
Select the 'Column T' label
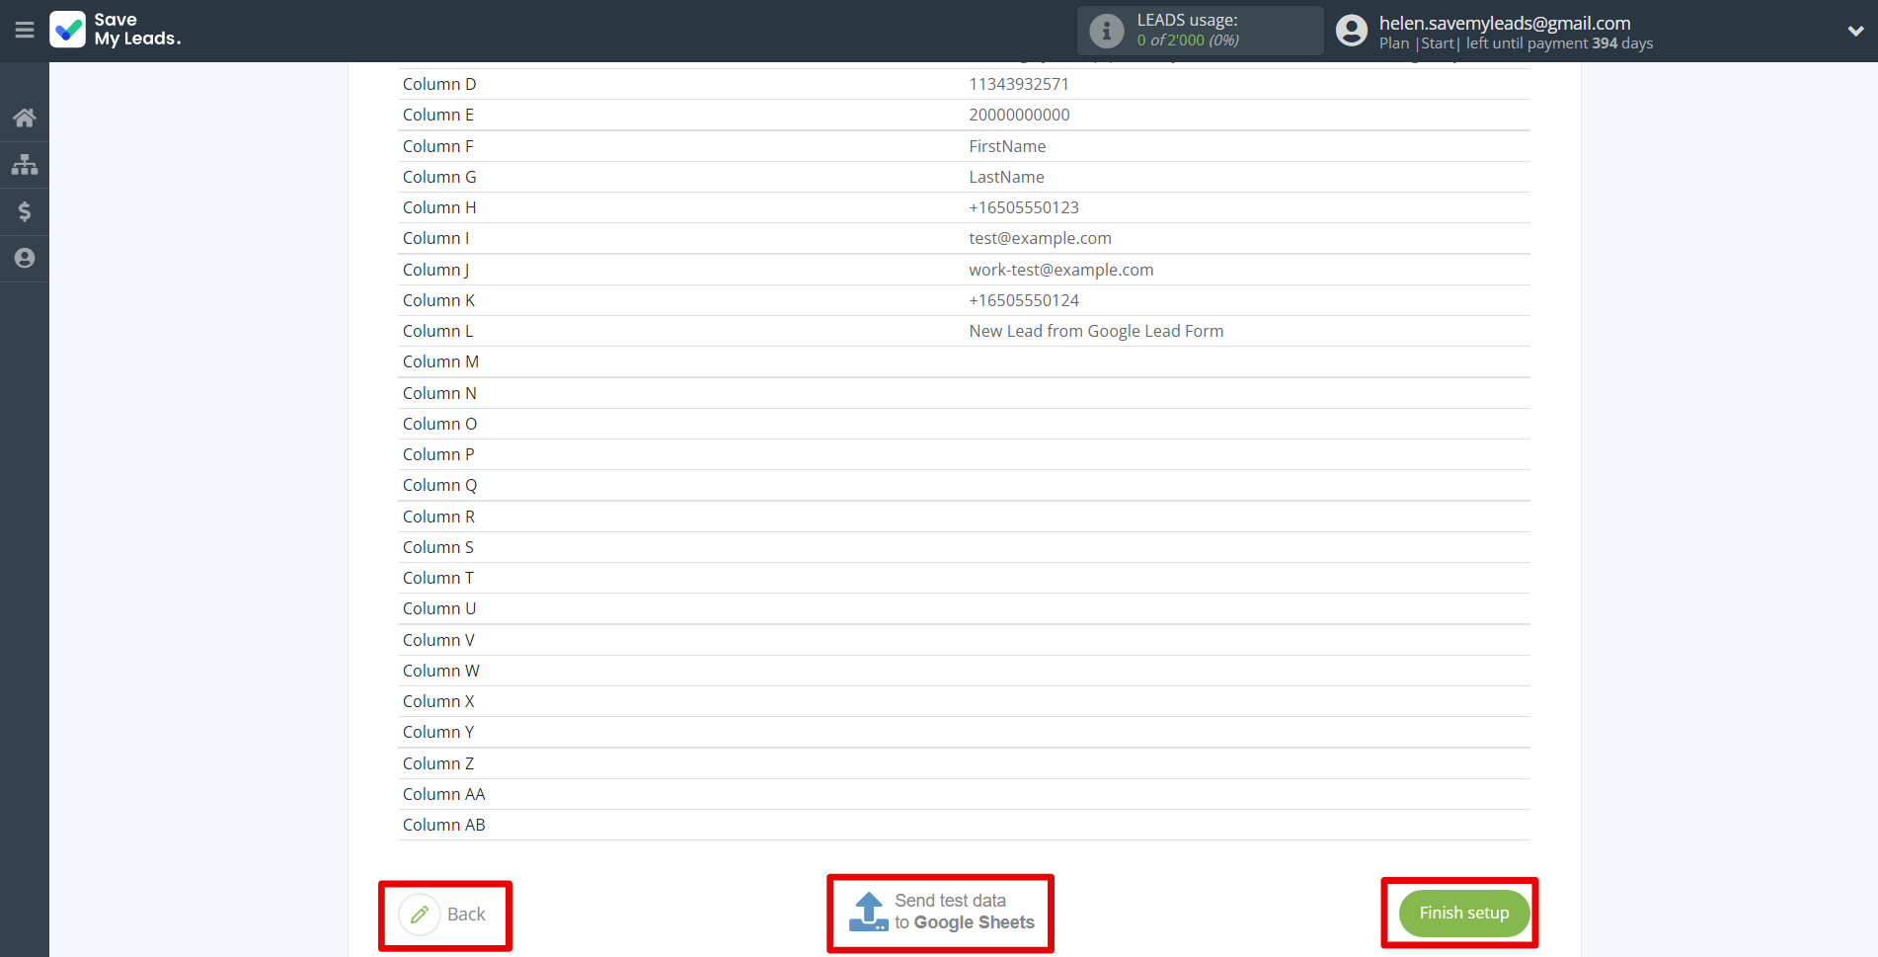pyautogui.click(x=438, y=578)
